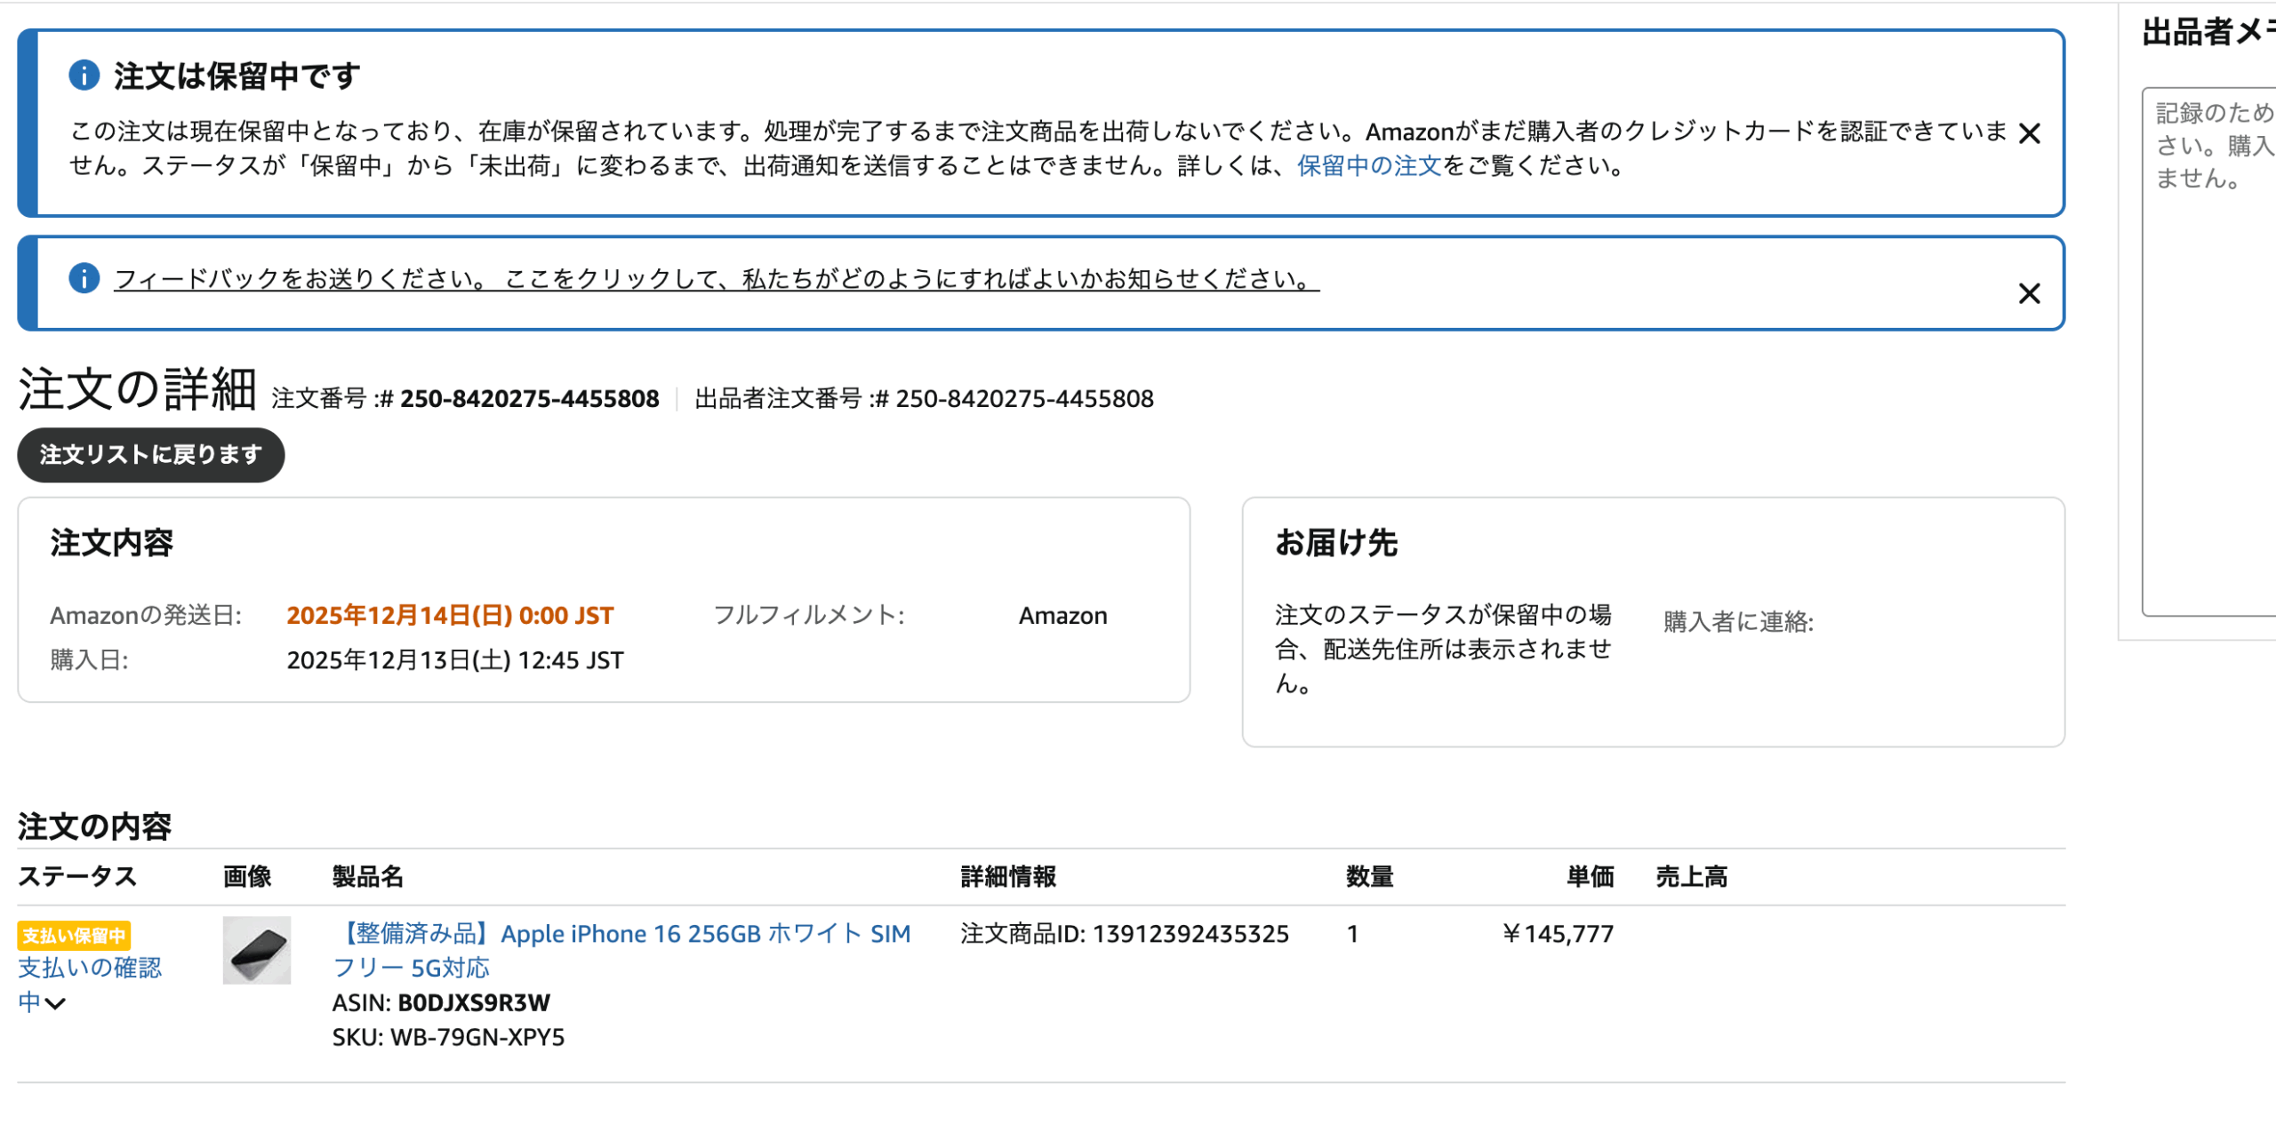This screenshot has width=2276, height=1141.
Task: Click the 支払い保留中 status badge
Action: (74, 935)
